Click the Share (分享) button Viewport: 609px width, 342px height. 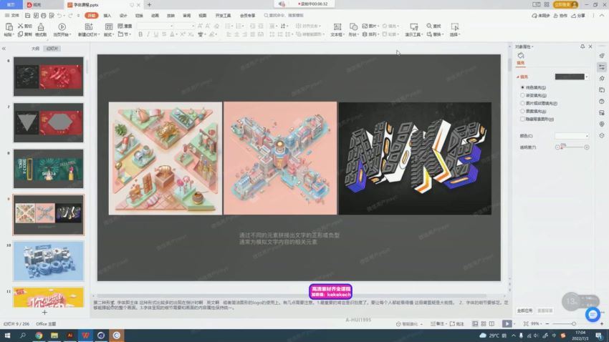(x=578, y=15)
